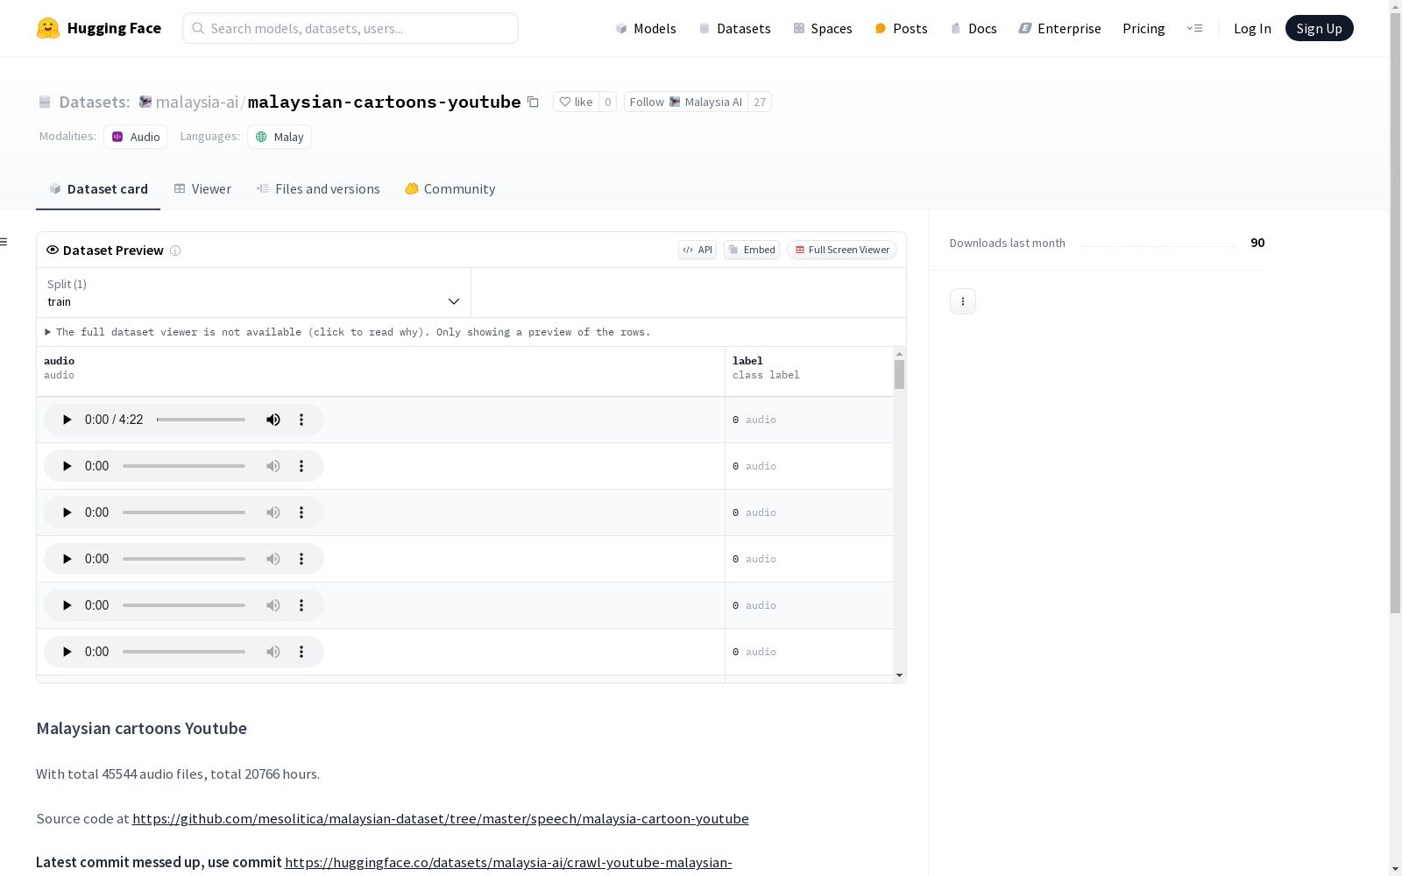The height and width of the screenshot is (876, 1402).
Task: Play the audio clip showing 0:00 / 4:22
Action: point(67,420)
